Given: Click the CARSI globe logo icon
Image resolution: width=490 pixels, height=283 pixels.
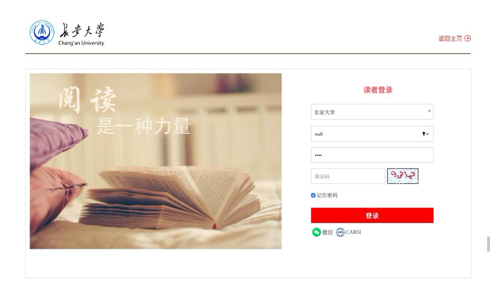Looking at the screenshot, I should click(x=340, y=232).
